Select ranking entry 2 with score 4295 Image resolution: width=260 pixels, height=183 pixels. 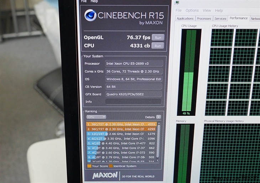121,129
